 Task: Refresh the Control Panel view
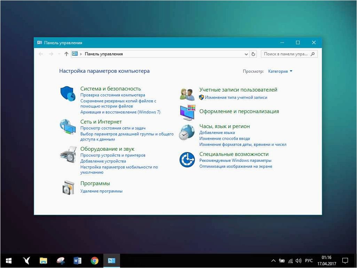coord(253,54)
